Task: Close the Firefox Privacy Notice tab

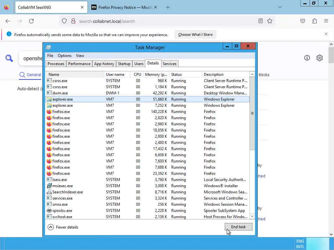Action: tap(156, 7)
